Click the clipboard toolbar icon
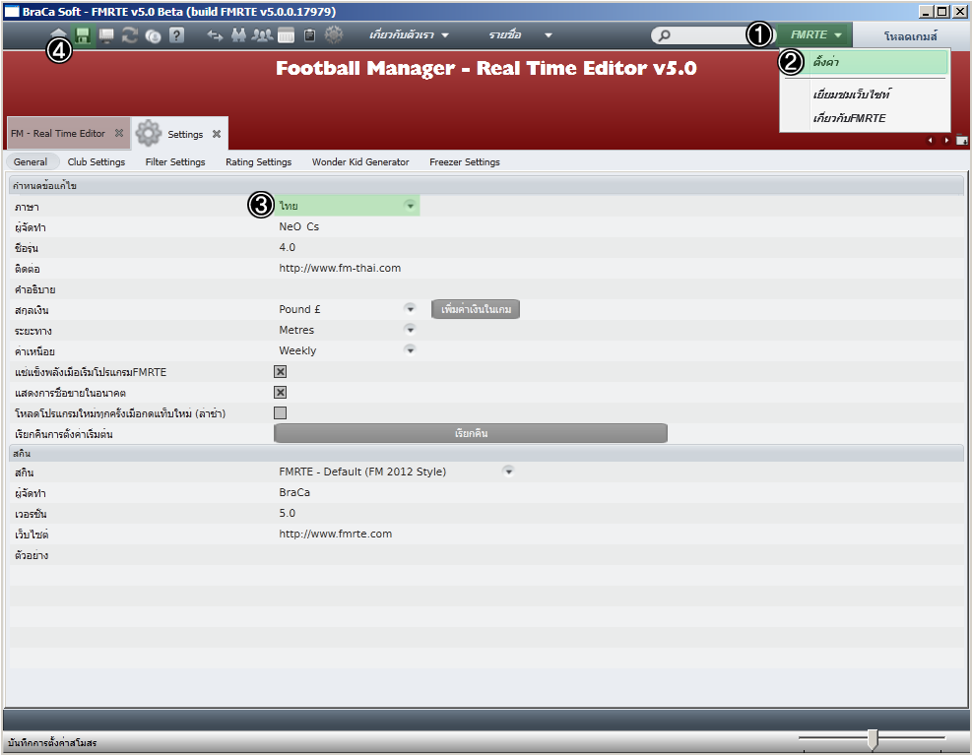This screenshot has height=755, width=972. click(310, 36)
